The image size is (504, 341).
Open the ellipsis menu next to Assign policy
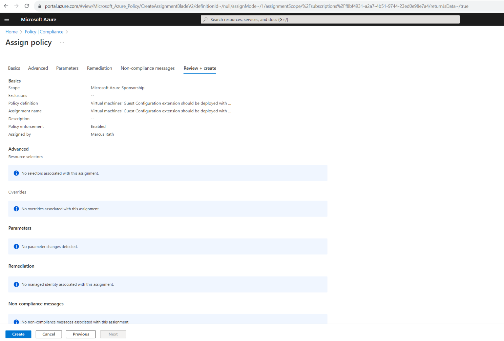[62, 42]
